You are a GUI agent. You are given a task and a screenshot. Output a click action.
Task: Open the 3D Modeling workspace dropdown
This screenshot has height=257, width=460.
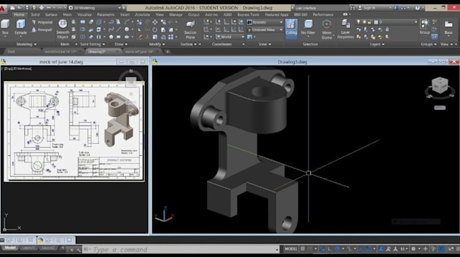(95, 8)
